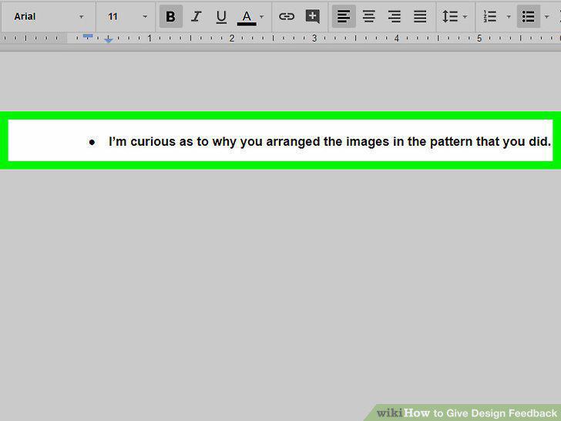Open the font size 11 dropdown

126,16
